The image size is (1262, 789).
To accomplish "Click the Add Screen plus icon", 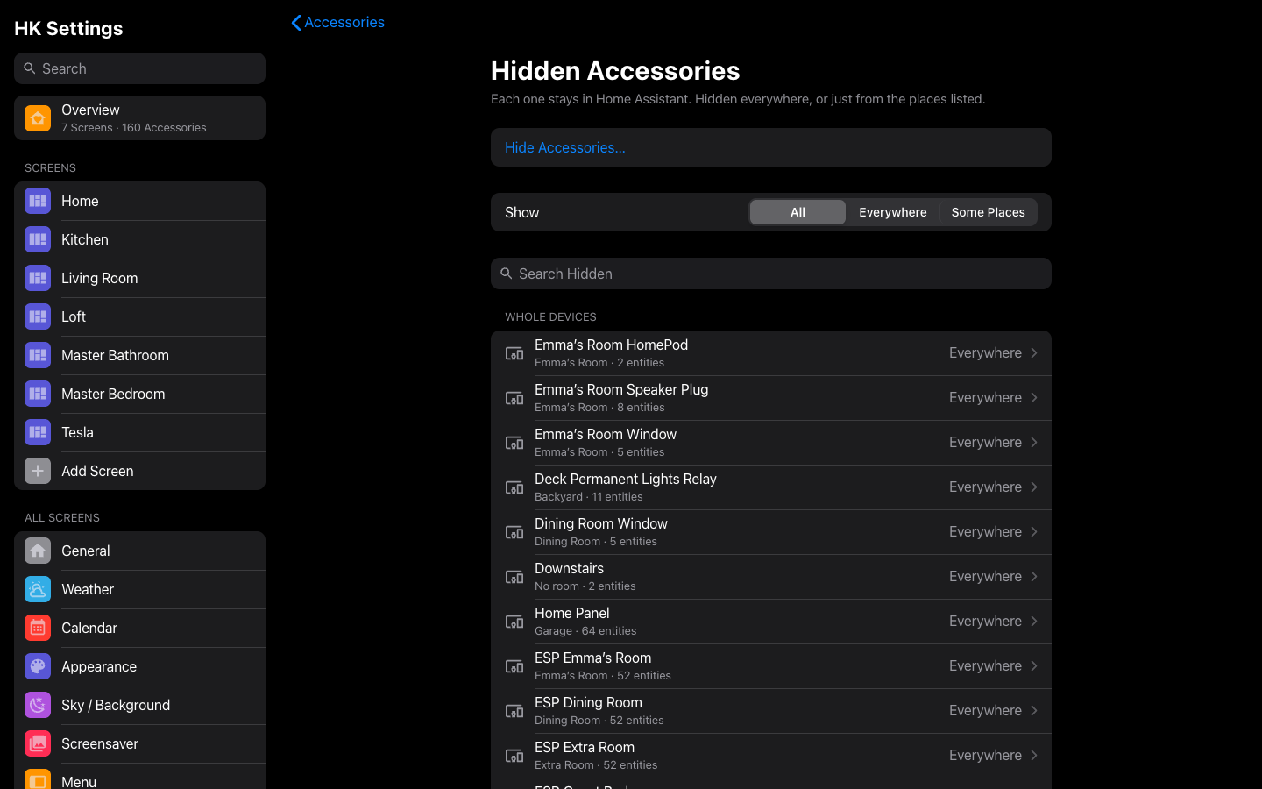I will coord(38,471).
